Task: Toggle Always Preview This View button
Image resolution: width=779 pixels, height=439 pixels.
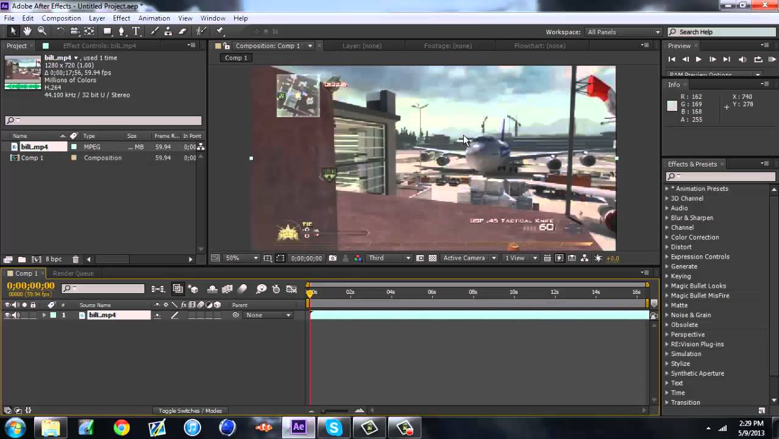Action: pyautogui.click(x=215, y=258)
